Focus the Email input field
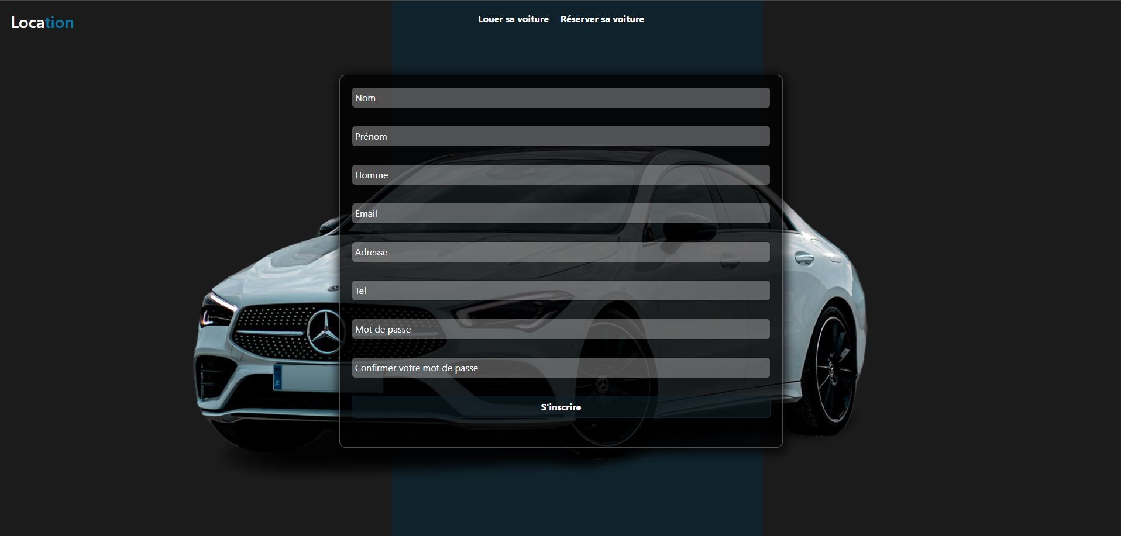The width and height of the screenshot is (1121, 536). pos(560,213)
